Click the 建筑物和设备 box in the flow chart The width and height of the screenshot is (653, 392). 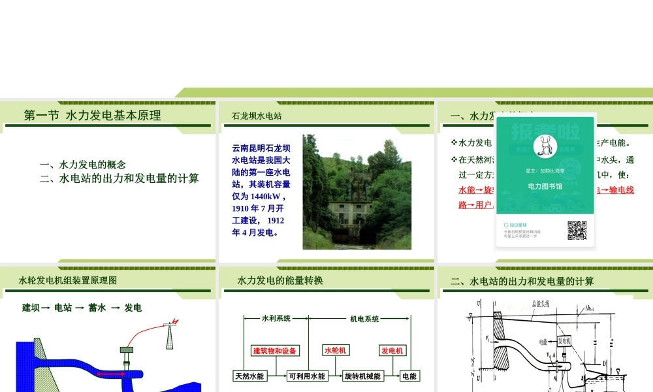276,351
